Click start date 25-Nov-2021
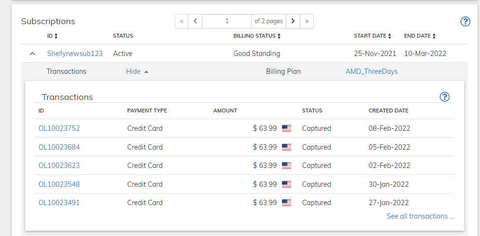 375,54
